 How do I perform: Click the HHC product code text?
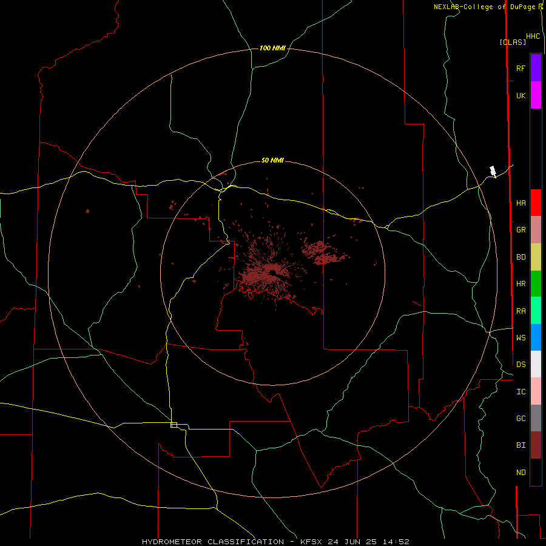coord(533,36)
